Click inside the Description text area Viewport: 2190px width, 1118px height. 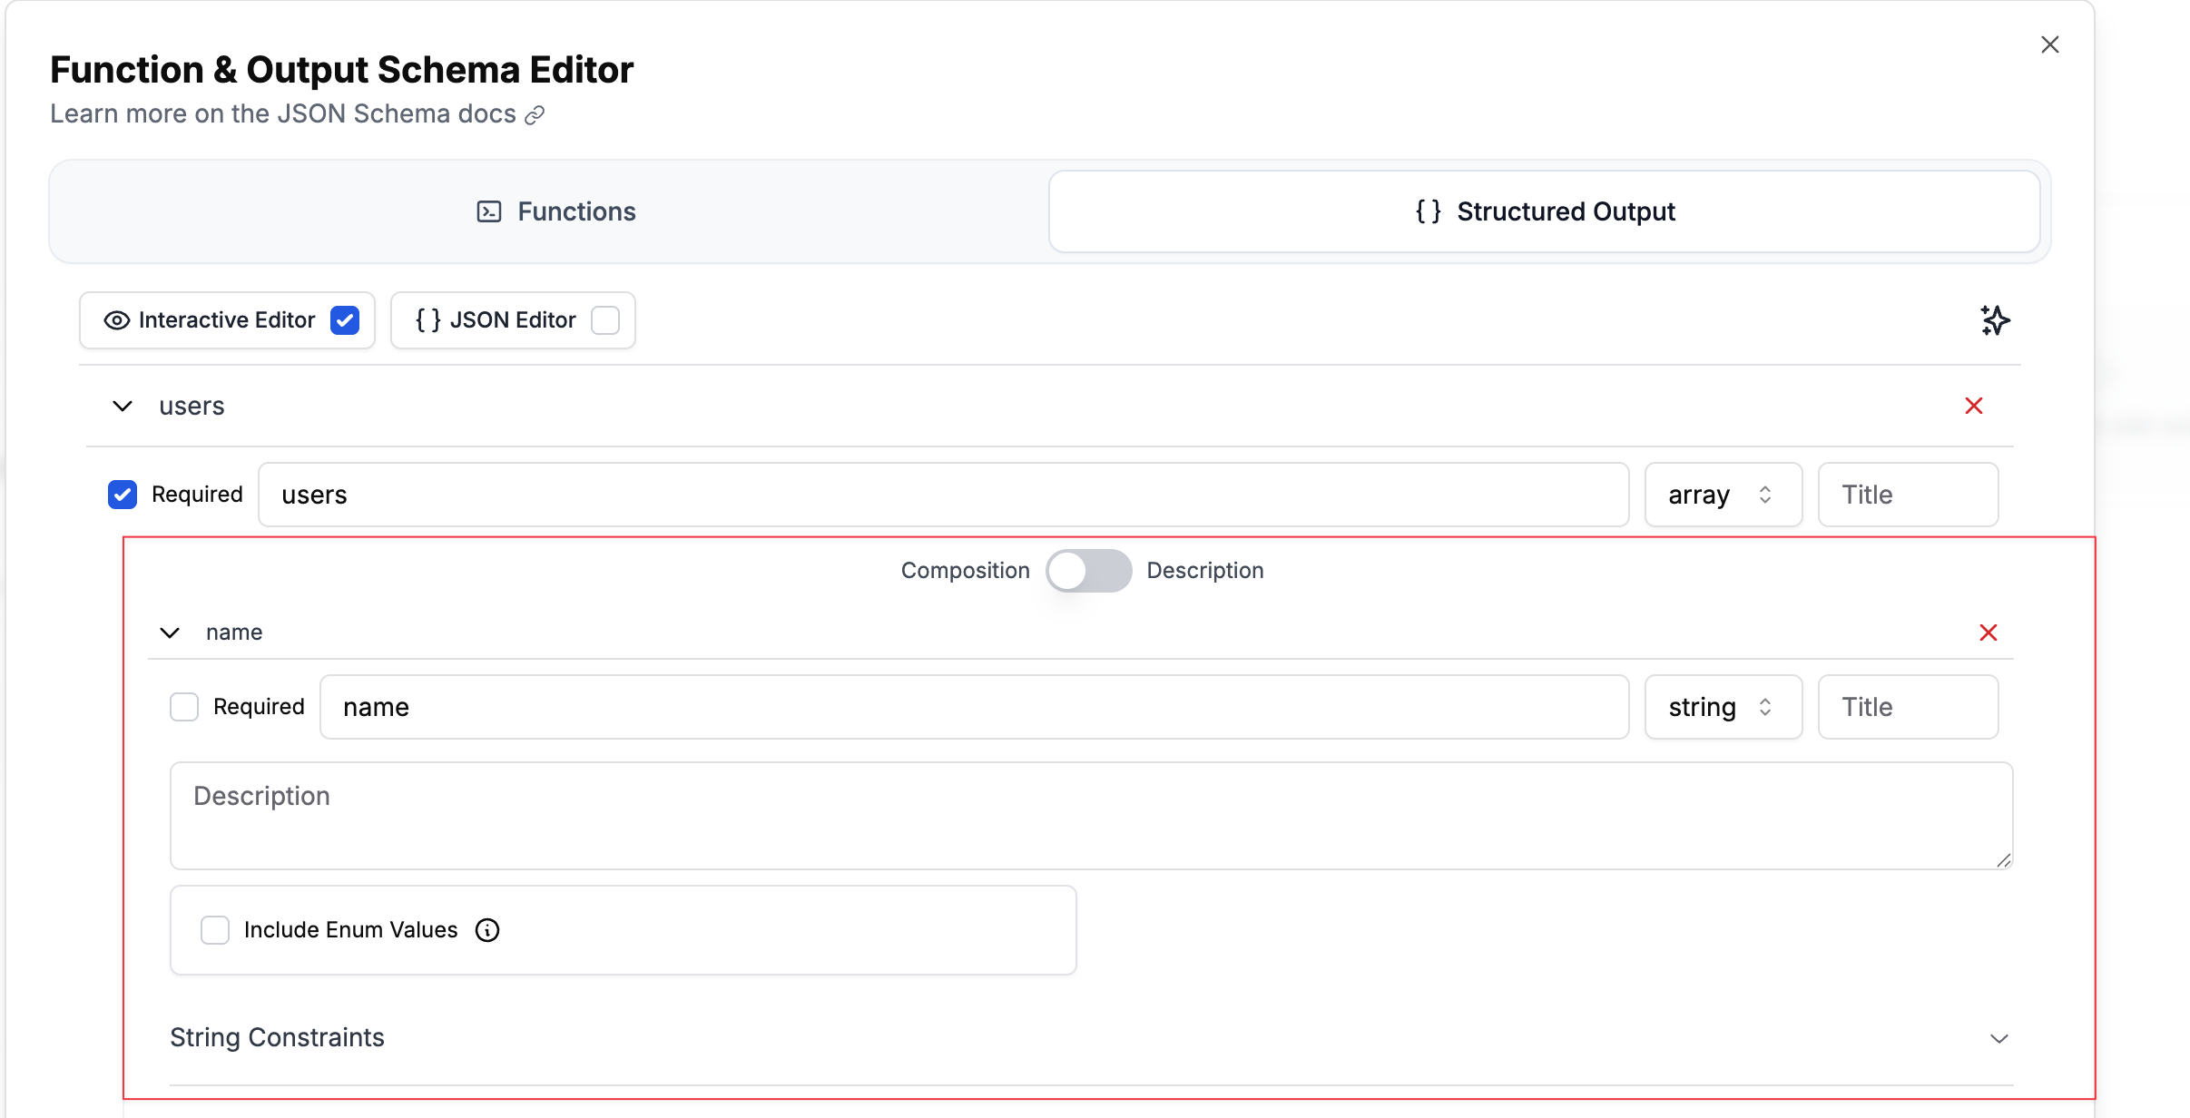pos(1089,815)
